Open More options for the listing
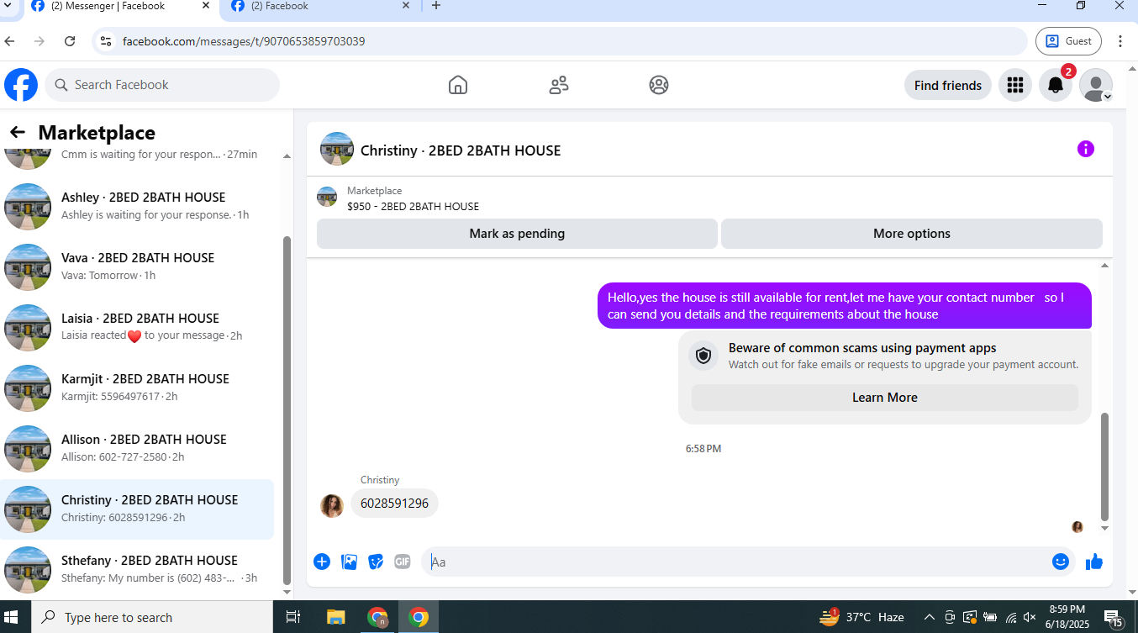 [912, 234]
